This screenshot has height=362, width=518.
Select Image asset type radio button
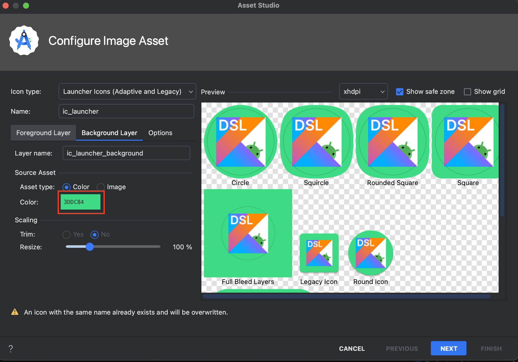tap(101, 187)
